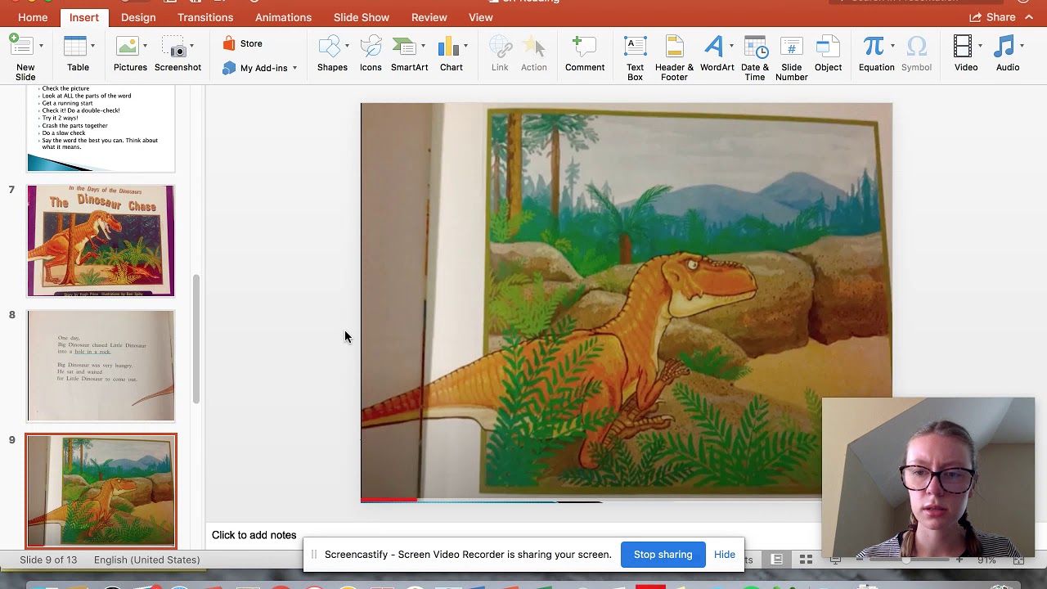The image size is (1047, 589).
Task: Open the New Slide layout dropdown arrow
Action: [41, 46]
